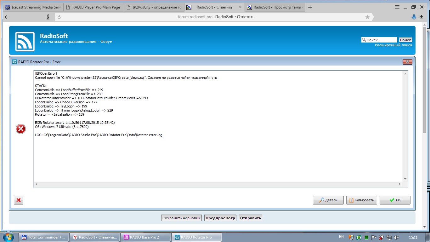Click the EN language indicator
430x242 pixels.
[x=341, y=237]
